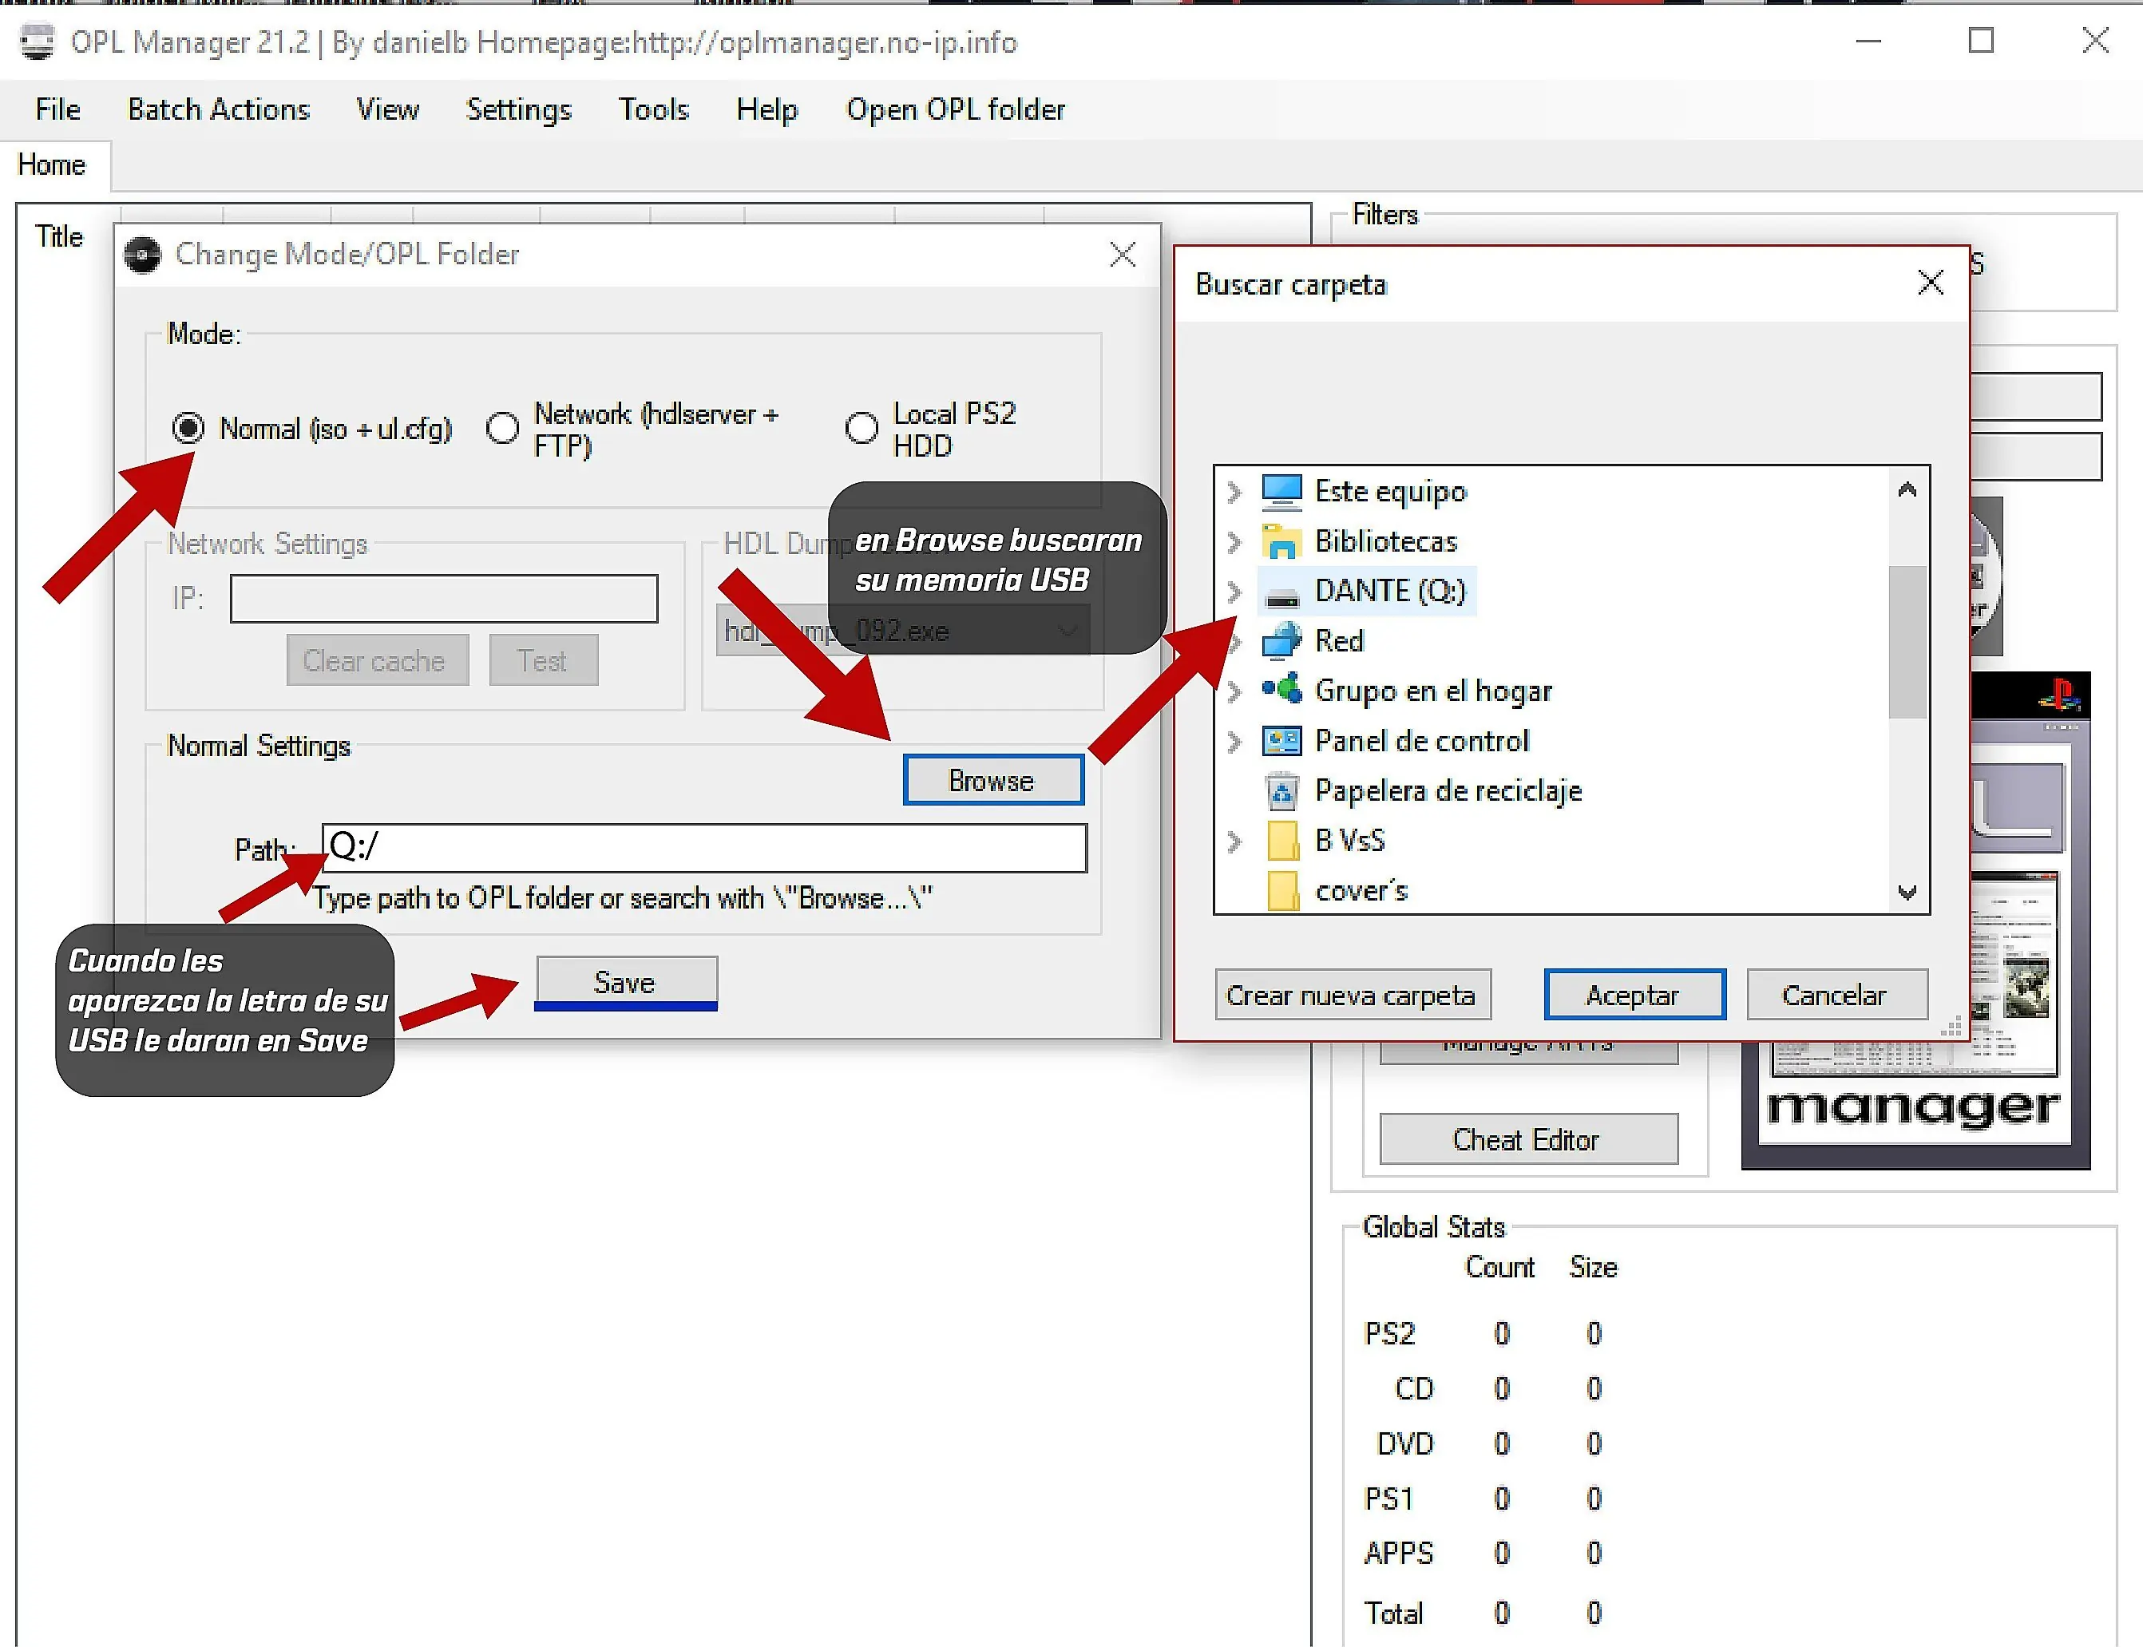Expand the Bibliotecas tree node
The height and width of the screenshot is (1647, 2143).
1234,541
